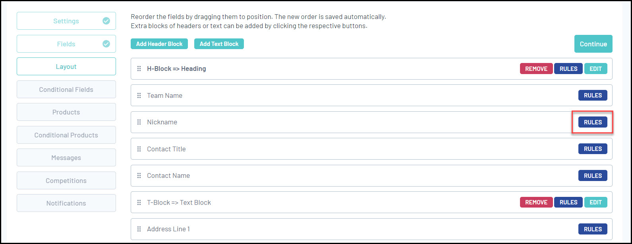The image size is (632, 244).
Task: Click the drag handle beside Team Name
Action: point(139,95)
